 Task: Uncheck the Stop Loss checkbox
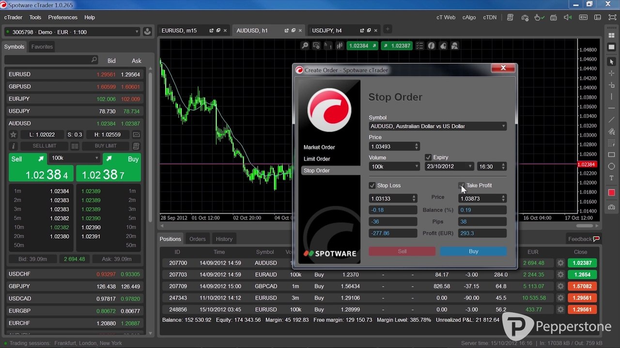coord(372,186)
